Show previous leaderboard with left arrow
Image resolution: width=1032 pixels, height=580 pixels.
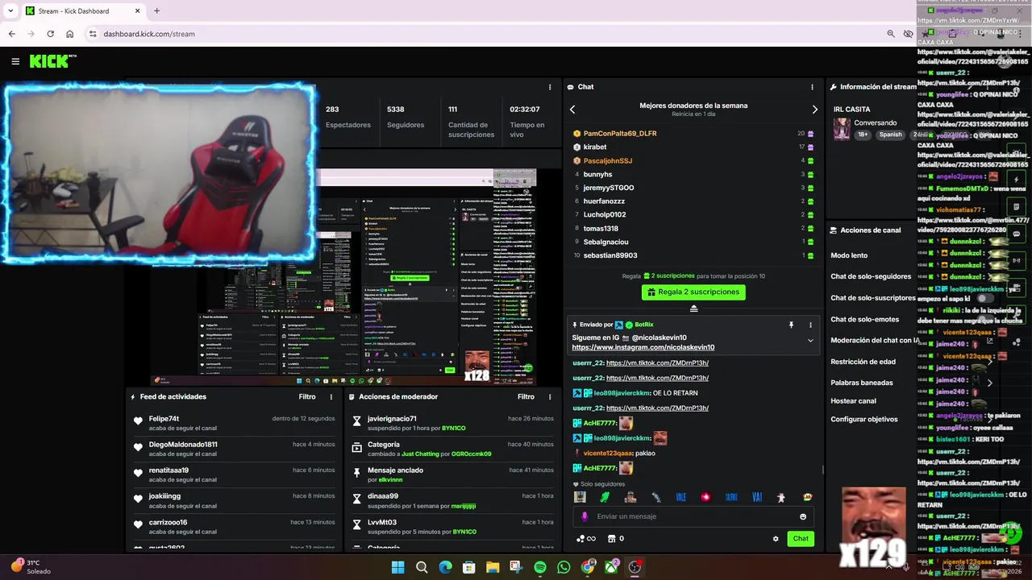572,110
